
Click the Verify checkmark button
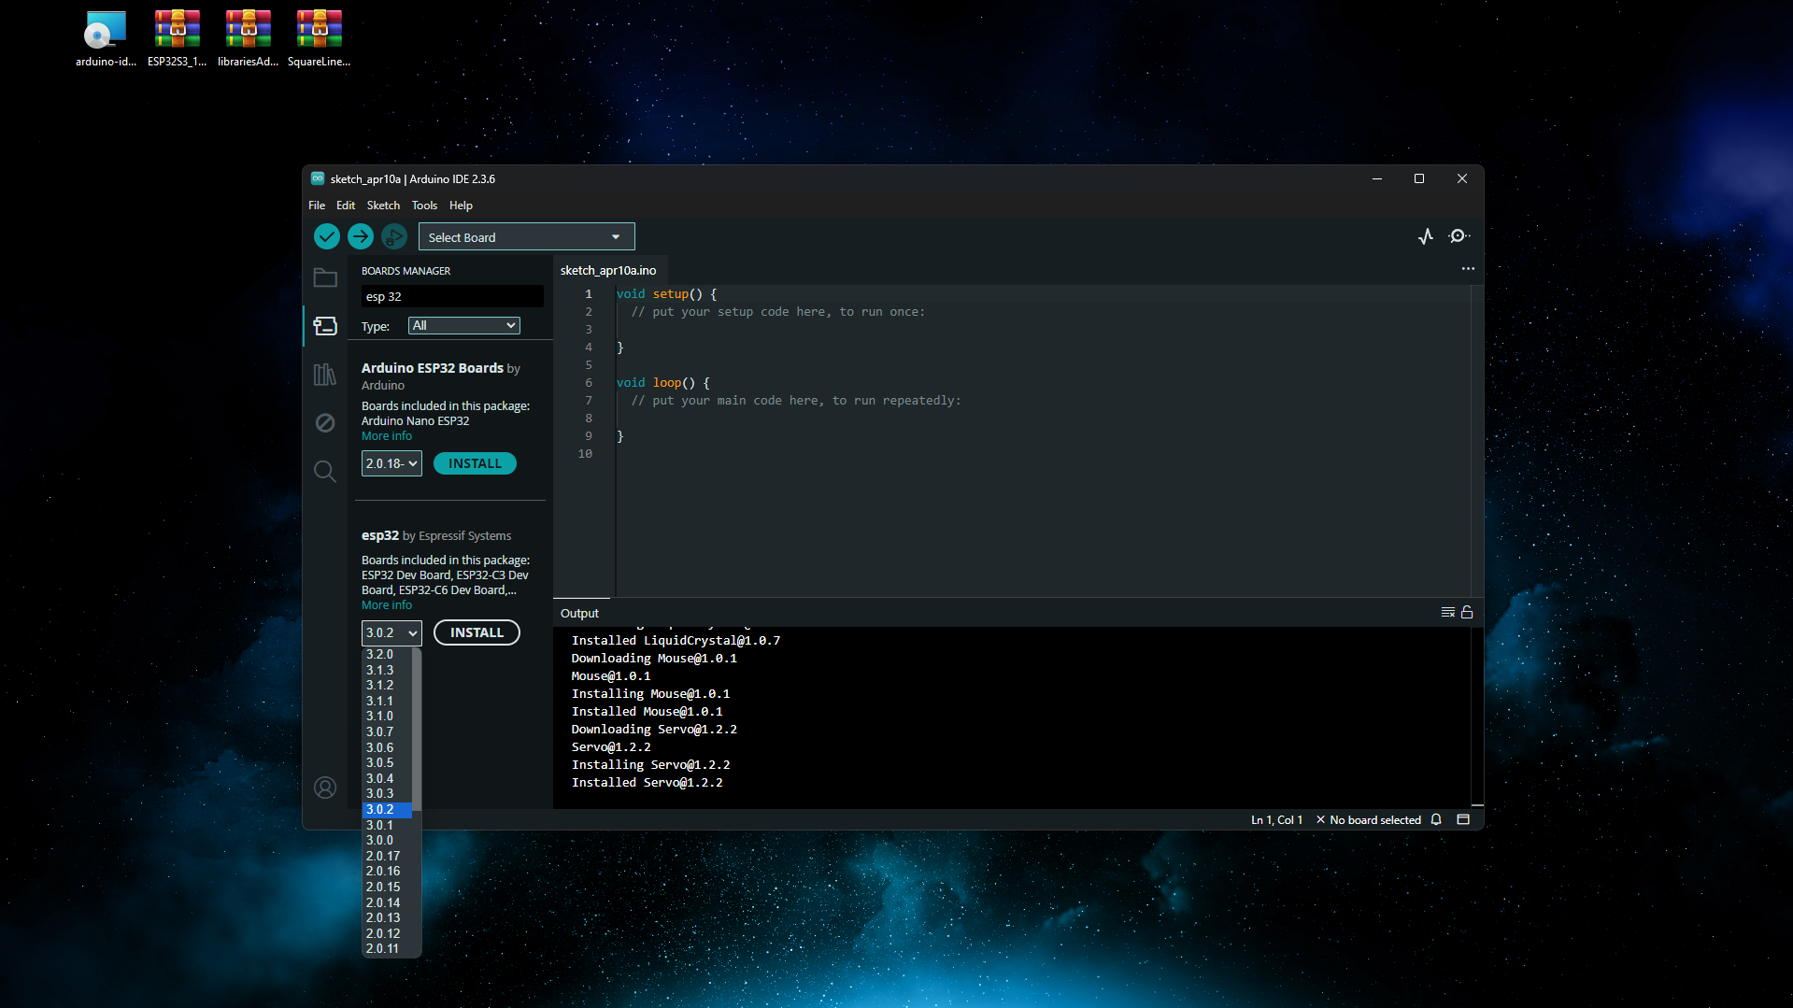point(326,237)
